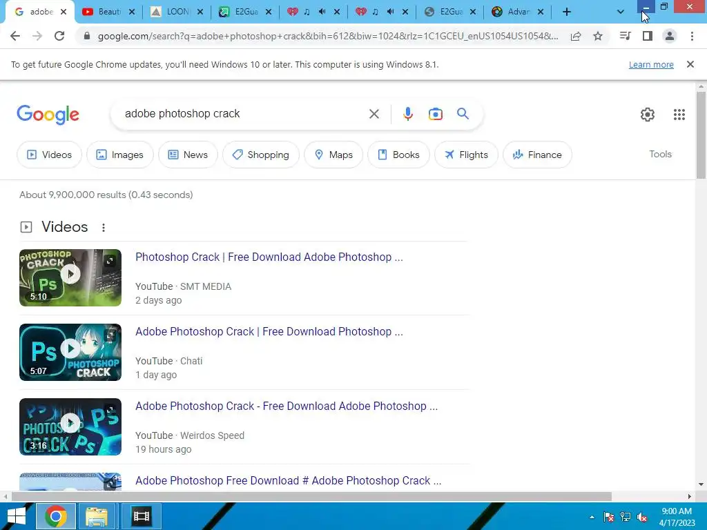707x530 pixels.
Task: Open Chati Adobe Photoshop Crack video link
Action: click(269, 332)
